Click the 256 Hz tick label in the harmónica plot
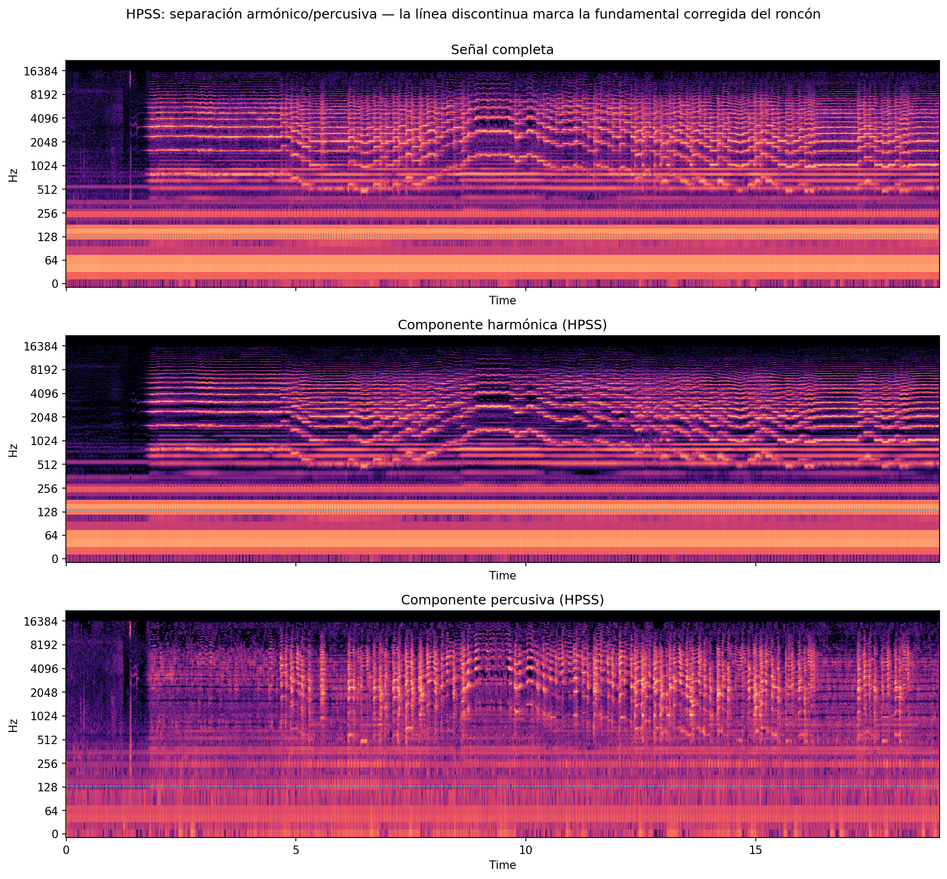947x879 pixels. point(47,488)
